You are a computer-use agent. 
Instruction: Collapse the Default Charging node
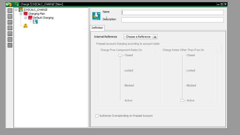(25, 18)
